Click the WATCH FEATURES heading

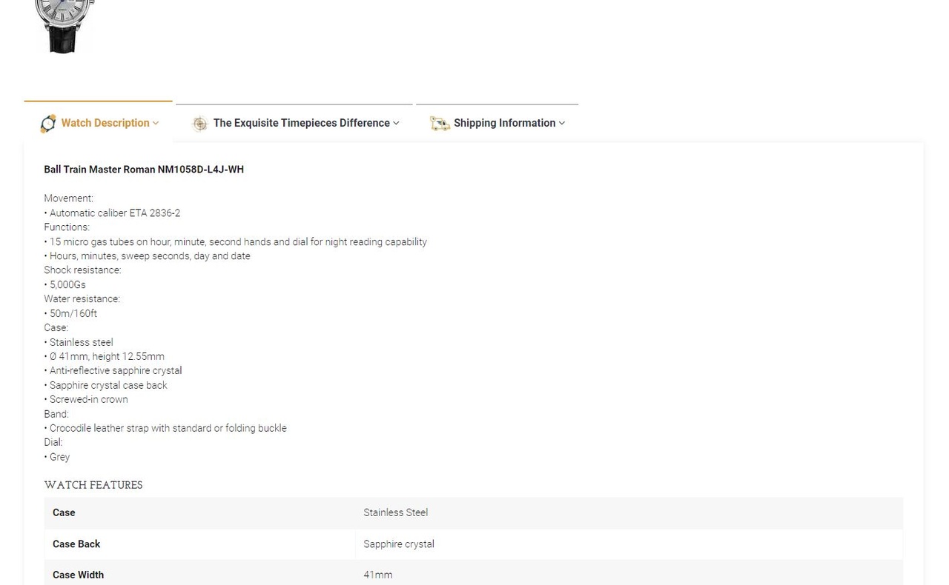(x=93, y=485)
